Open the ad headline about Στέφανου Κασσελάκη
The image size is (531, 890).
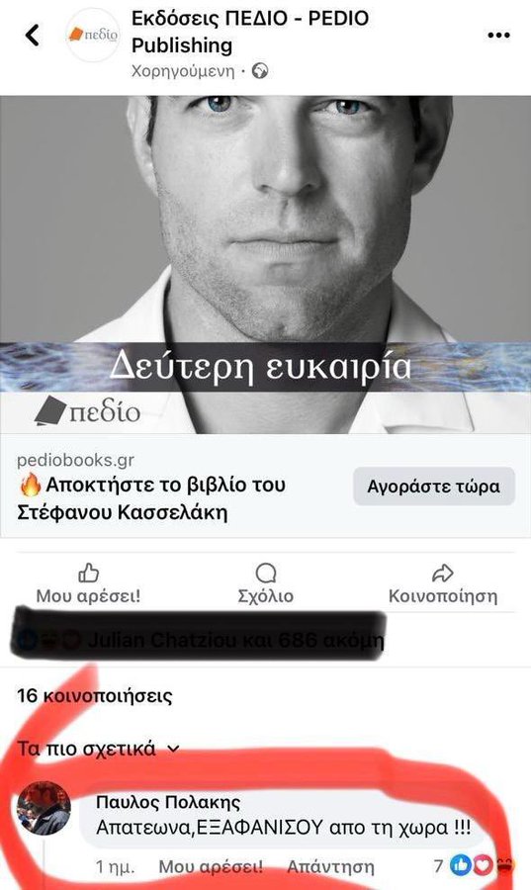(x=151, y=498)
